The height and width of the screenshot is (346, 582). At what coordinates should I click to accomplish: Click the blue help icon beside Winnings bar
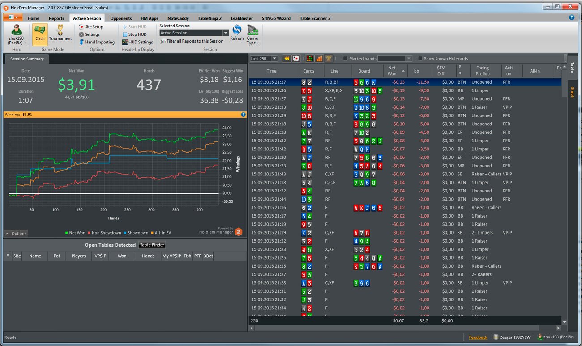pos(244,115)
